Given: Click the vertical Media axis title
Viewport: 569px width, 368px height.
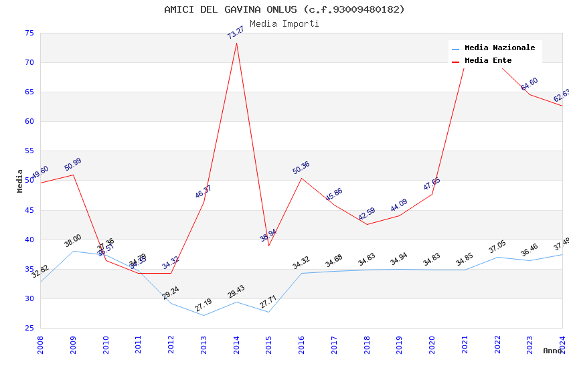Looking at the screenshot, I should click(x=19, y=181).
